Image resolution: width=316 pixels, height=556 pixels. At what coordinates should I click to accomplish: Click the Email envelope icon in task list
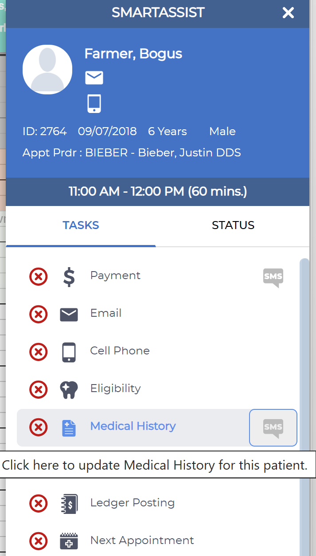(x=69, y=313)
